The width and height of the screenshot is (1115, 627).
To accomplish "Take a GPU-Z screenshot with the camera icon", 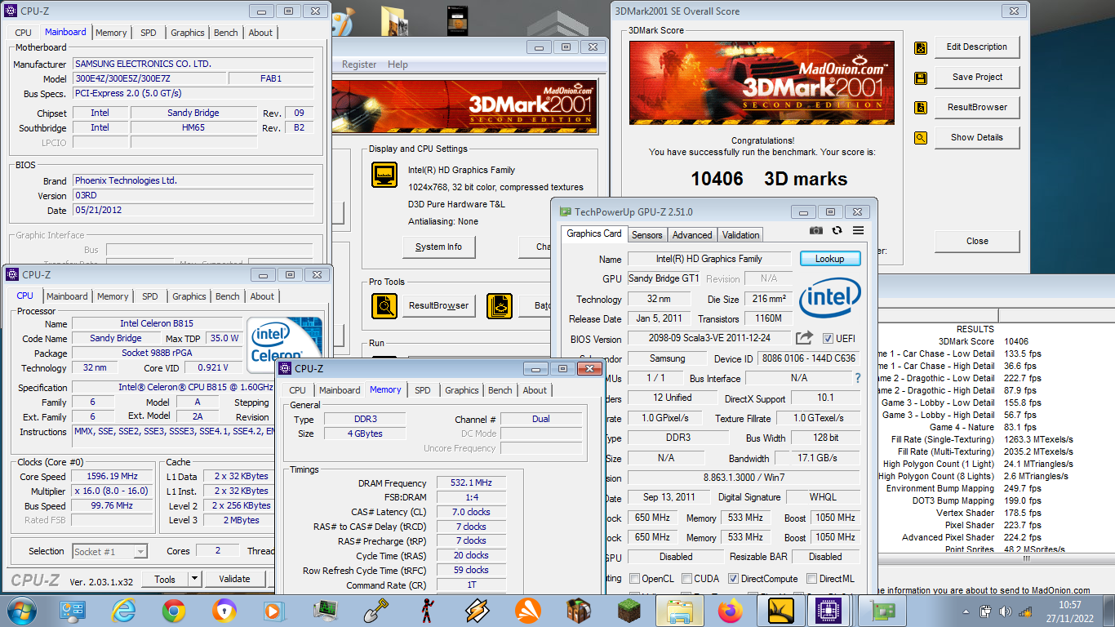I will (x=815, y=231).
